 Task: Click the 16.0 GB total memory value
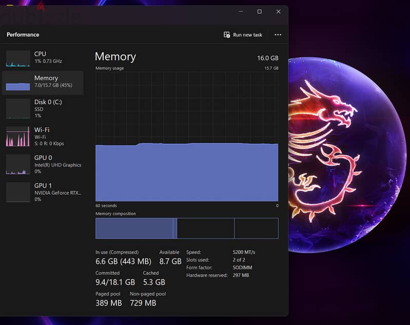pyautogui.click(x=268, y=58)
